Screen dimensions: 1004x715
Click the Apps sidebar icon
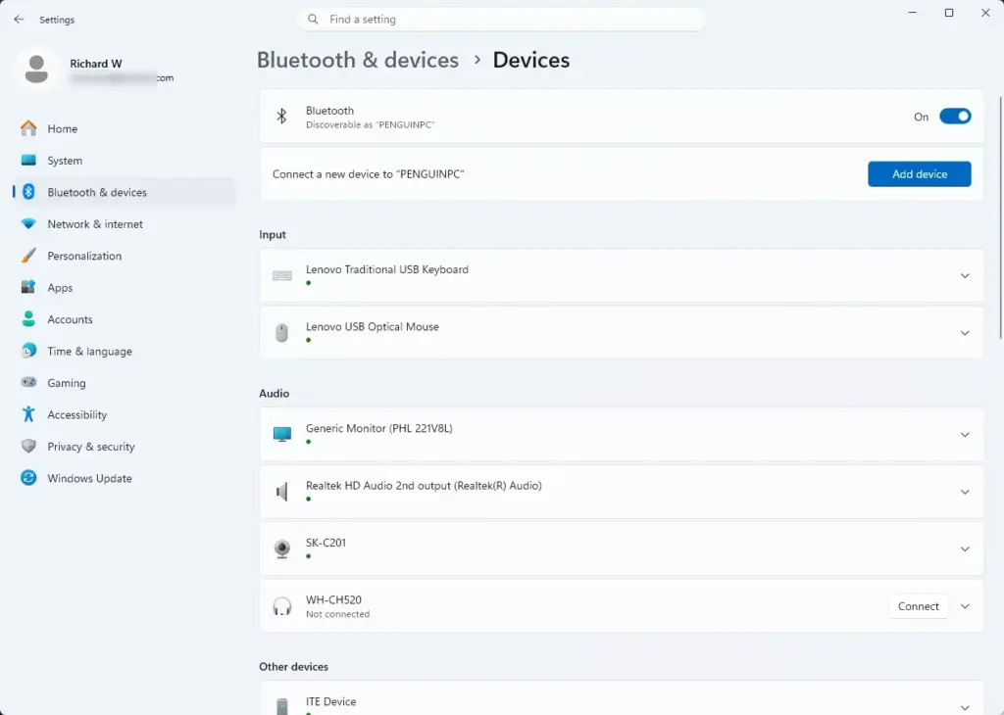click(28, 287)
